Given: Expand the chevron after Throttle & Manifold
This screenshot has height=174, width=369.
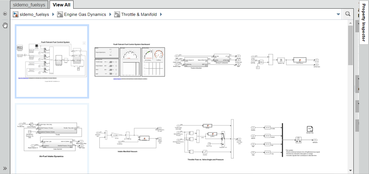Looking at the screenshot, I should 161,14.
